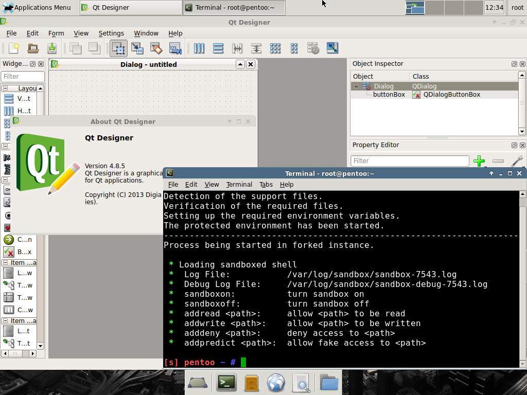The width and height of the screenshot is (527, 395).
Task: Toggle Edit Signals/Slots mode
Action: click(x=137, y=48)
